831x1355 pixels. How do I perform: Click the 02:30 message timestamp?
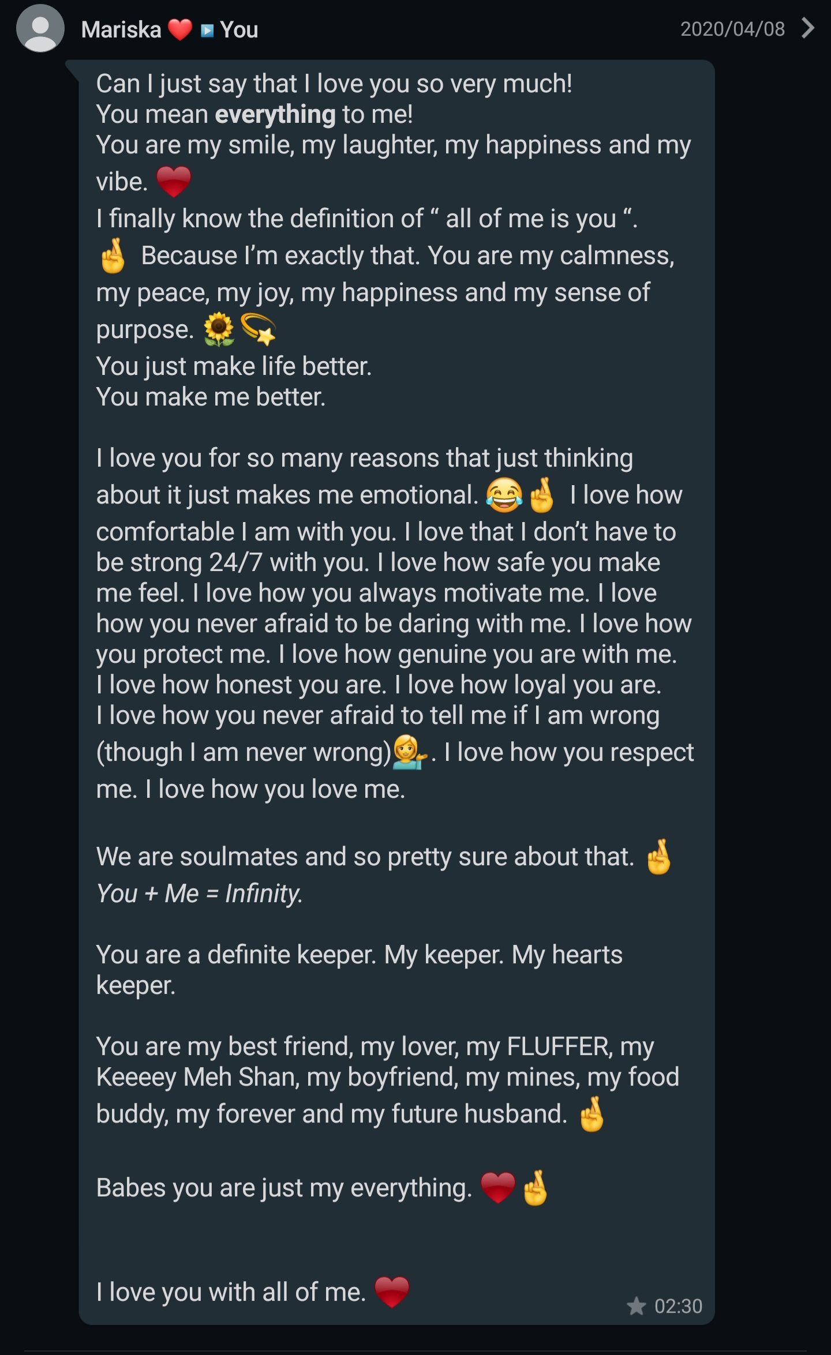click(678, 1306)
